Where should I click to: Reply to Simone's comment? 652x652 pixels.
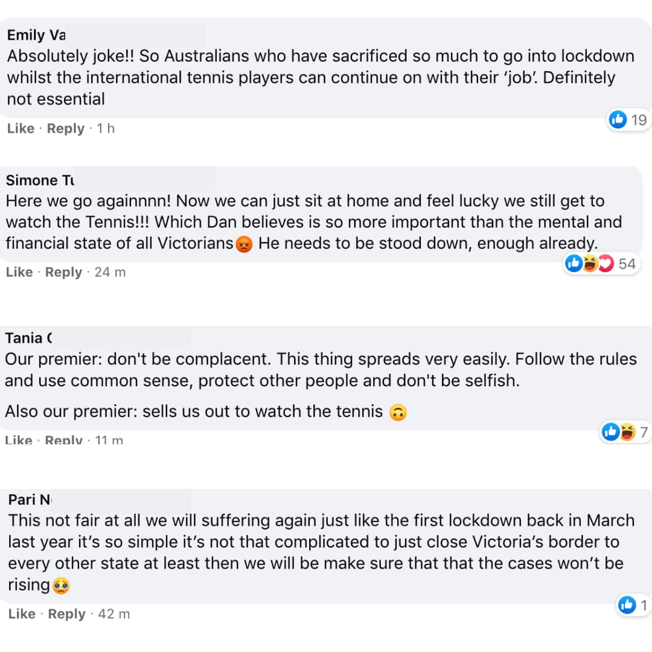[63, 272]
